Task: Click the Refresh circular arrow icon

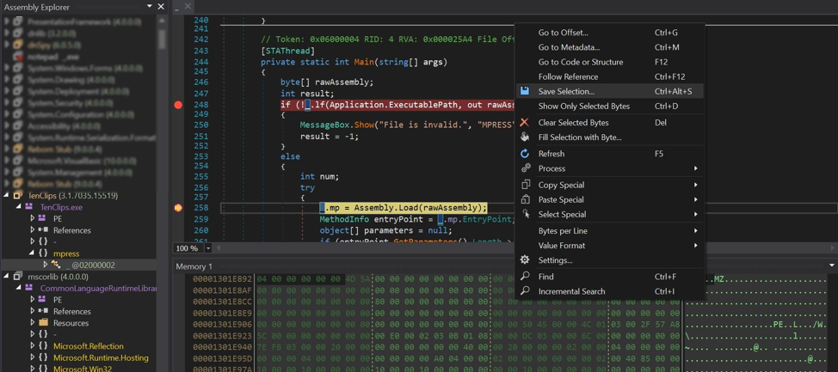Action: 525,154
